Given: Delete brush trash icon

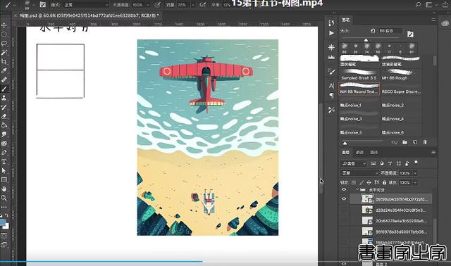Looking at the screenshot, I should (425, 142).
